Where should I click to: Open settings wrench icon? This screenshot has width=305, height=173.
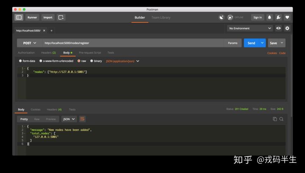click(x=278, y=17)
